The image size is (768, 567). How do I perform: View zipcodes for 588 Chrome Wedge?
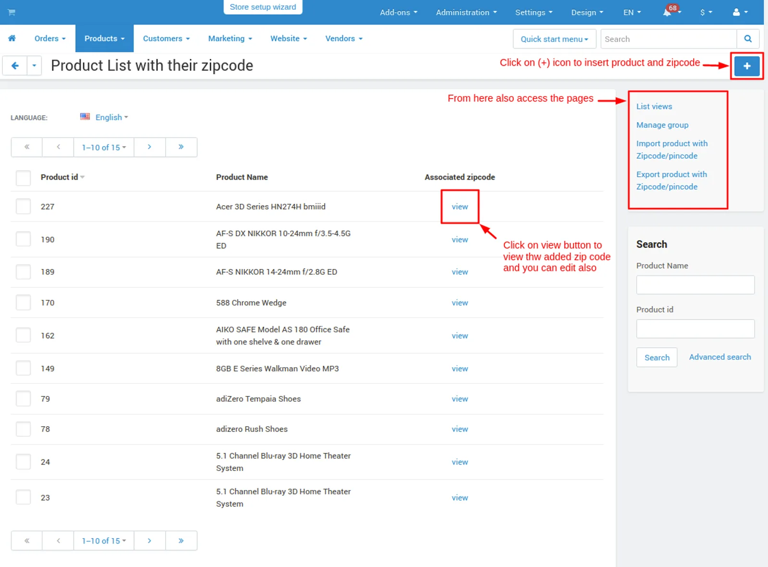click(460, 303)
